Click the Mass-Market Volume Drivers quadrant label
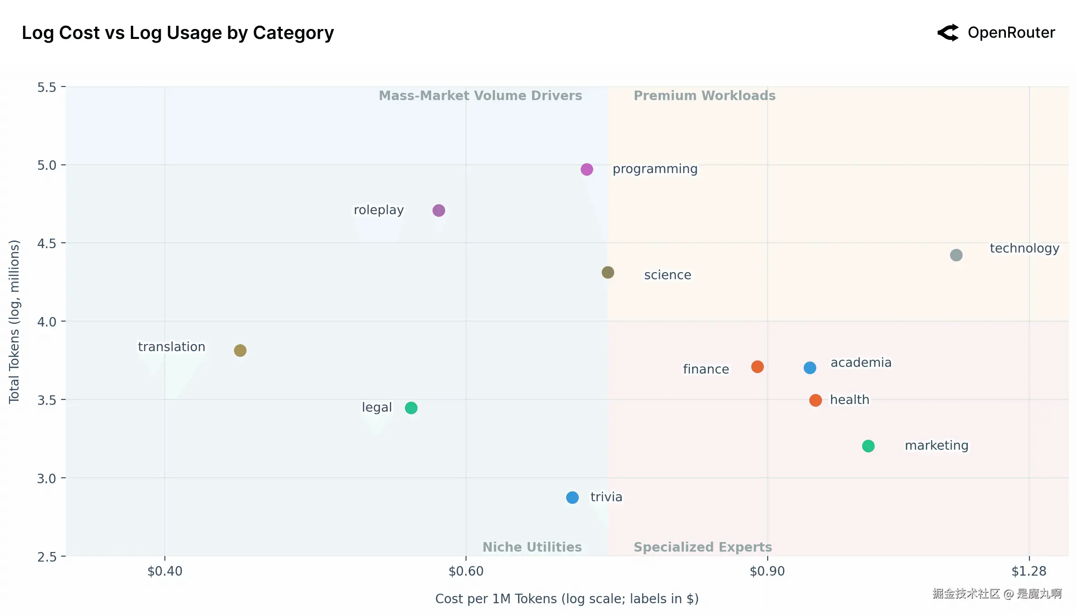 (480, 96)
